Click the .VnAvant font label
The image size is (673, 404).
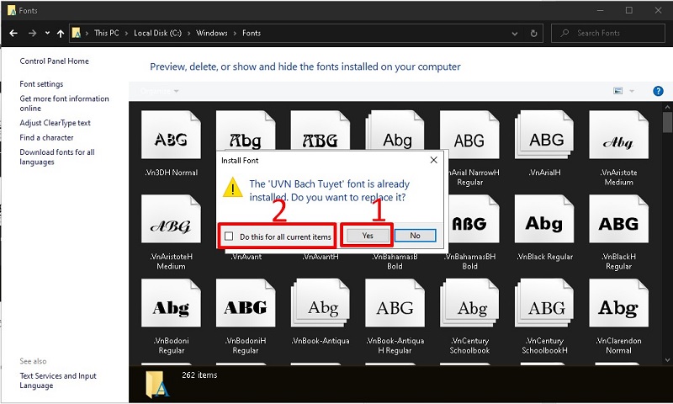pos(246,257)
